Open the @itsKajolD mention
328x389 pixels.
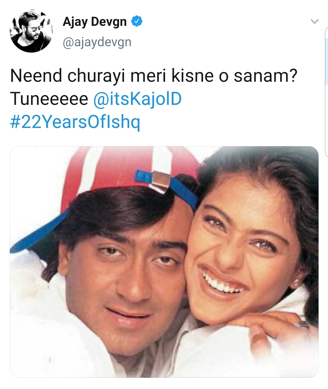click(x=137, y=99)
